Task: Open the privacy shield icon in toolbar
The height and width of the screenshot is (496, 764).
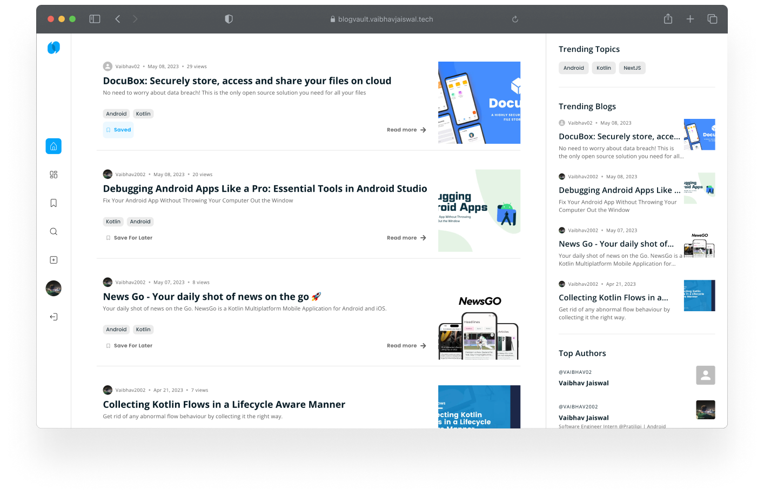Action: (229, 19)
